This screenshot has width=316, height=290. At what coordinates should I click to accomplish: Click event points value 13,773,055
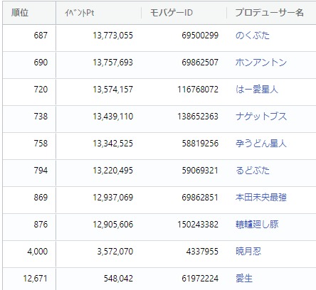113,36
